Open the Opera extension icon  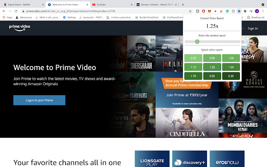(203, 11)
